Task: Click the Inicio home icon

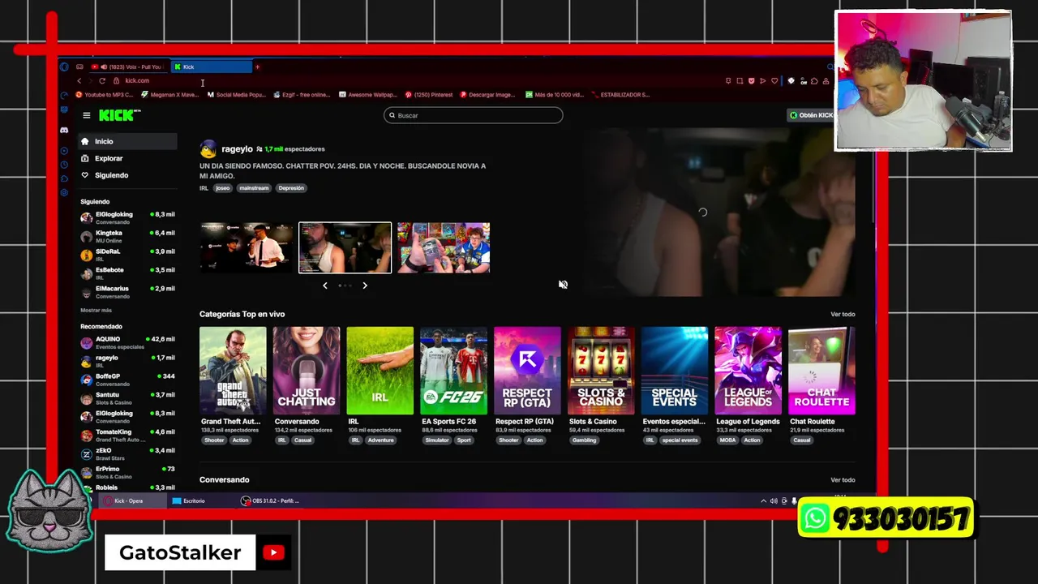Action: pos(85,142)
